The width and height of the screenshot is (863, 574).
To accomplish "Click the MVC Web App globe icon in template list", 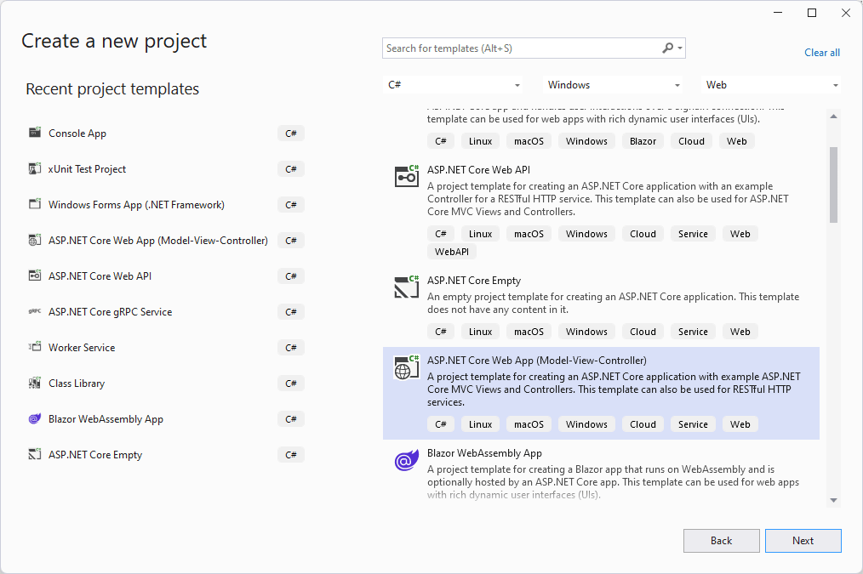I will pyautogui.click(x=407, y=367).
